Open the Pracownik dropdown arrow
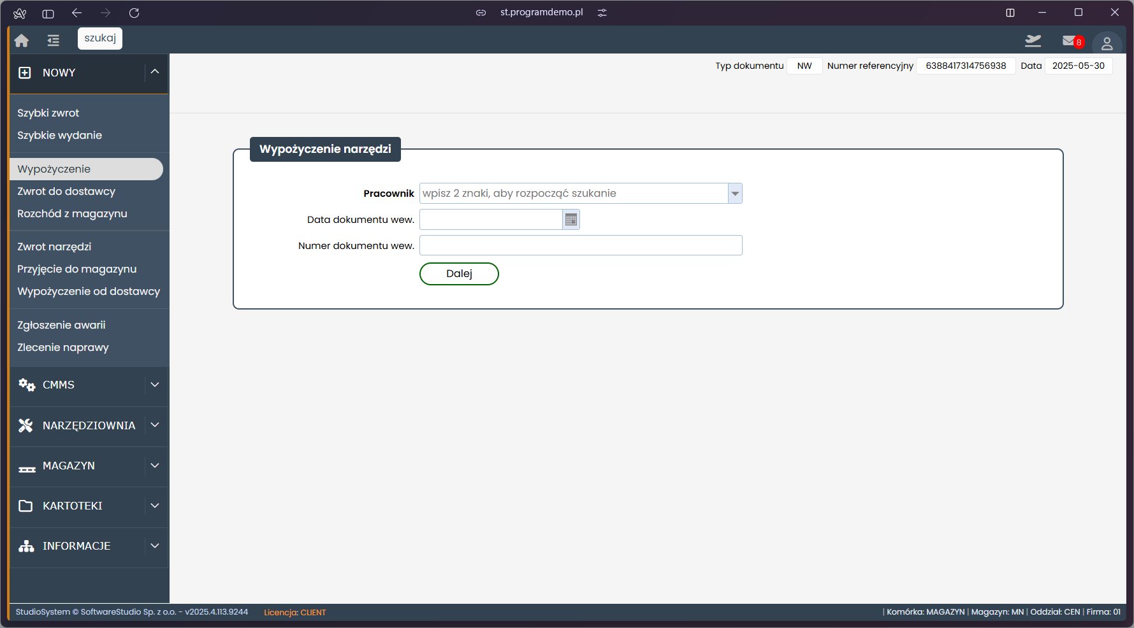 pos(735,194)
